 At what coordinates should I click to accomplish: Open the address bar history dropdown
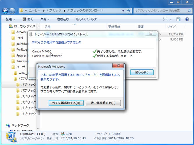[x=123, y=11]
